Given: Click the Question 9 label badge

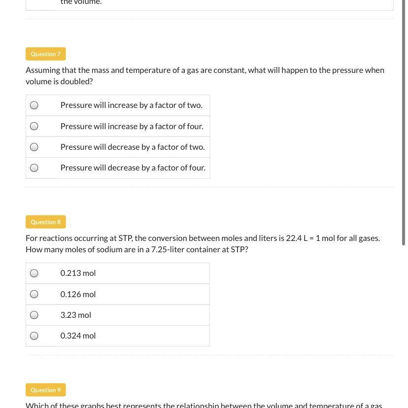Looking at the screenshot, I should click(45, 390).
